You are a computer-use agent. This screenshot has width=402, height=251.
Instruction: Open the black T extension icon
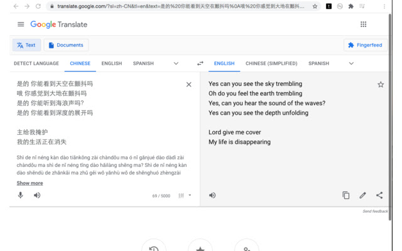pyautogui.click(x=329, y=6)
